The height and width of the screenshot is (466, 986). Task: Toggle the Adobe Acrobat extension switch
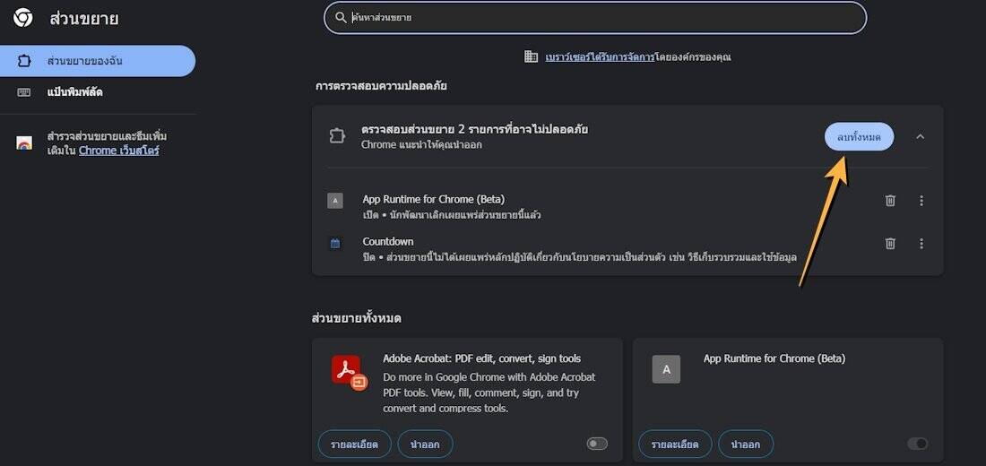point(596,444)
